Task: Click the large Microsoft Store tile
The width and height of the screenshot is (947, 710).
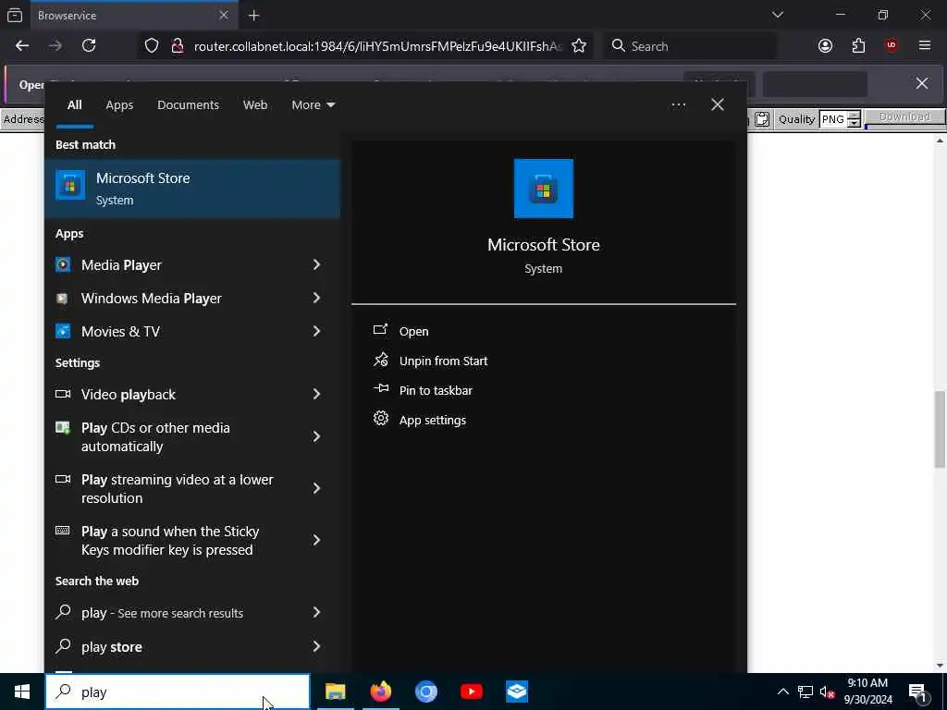Action: (543, 189)
